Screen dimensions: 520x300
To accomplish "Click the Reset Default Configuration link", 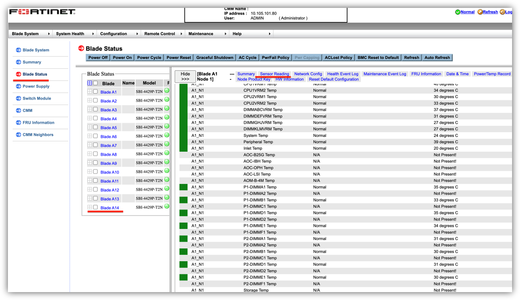I will (334, 79).
